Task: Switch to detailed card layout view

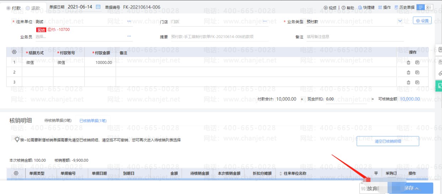Action: tap(429, 7)
